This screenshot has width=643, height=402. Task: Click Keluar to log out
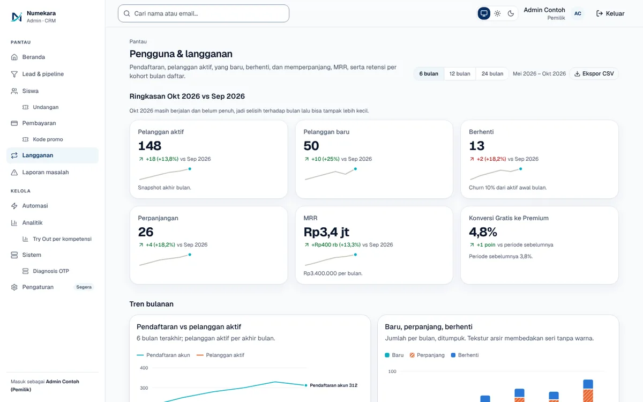pyautogui.click(x=610, y=13)
